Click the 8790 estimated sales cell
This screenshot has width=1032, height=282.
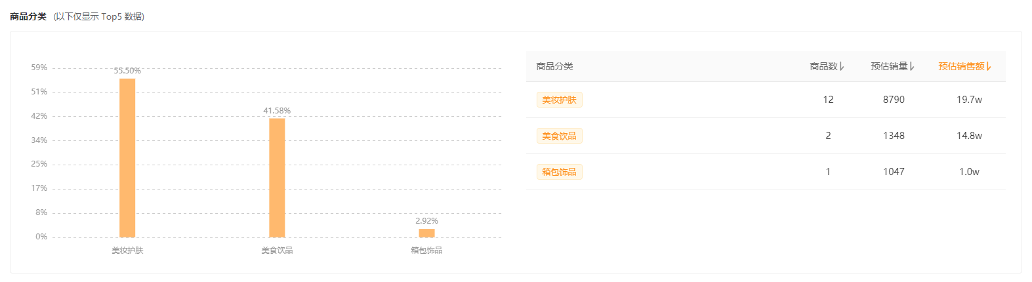894,100
